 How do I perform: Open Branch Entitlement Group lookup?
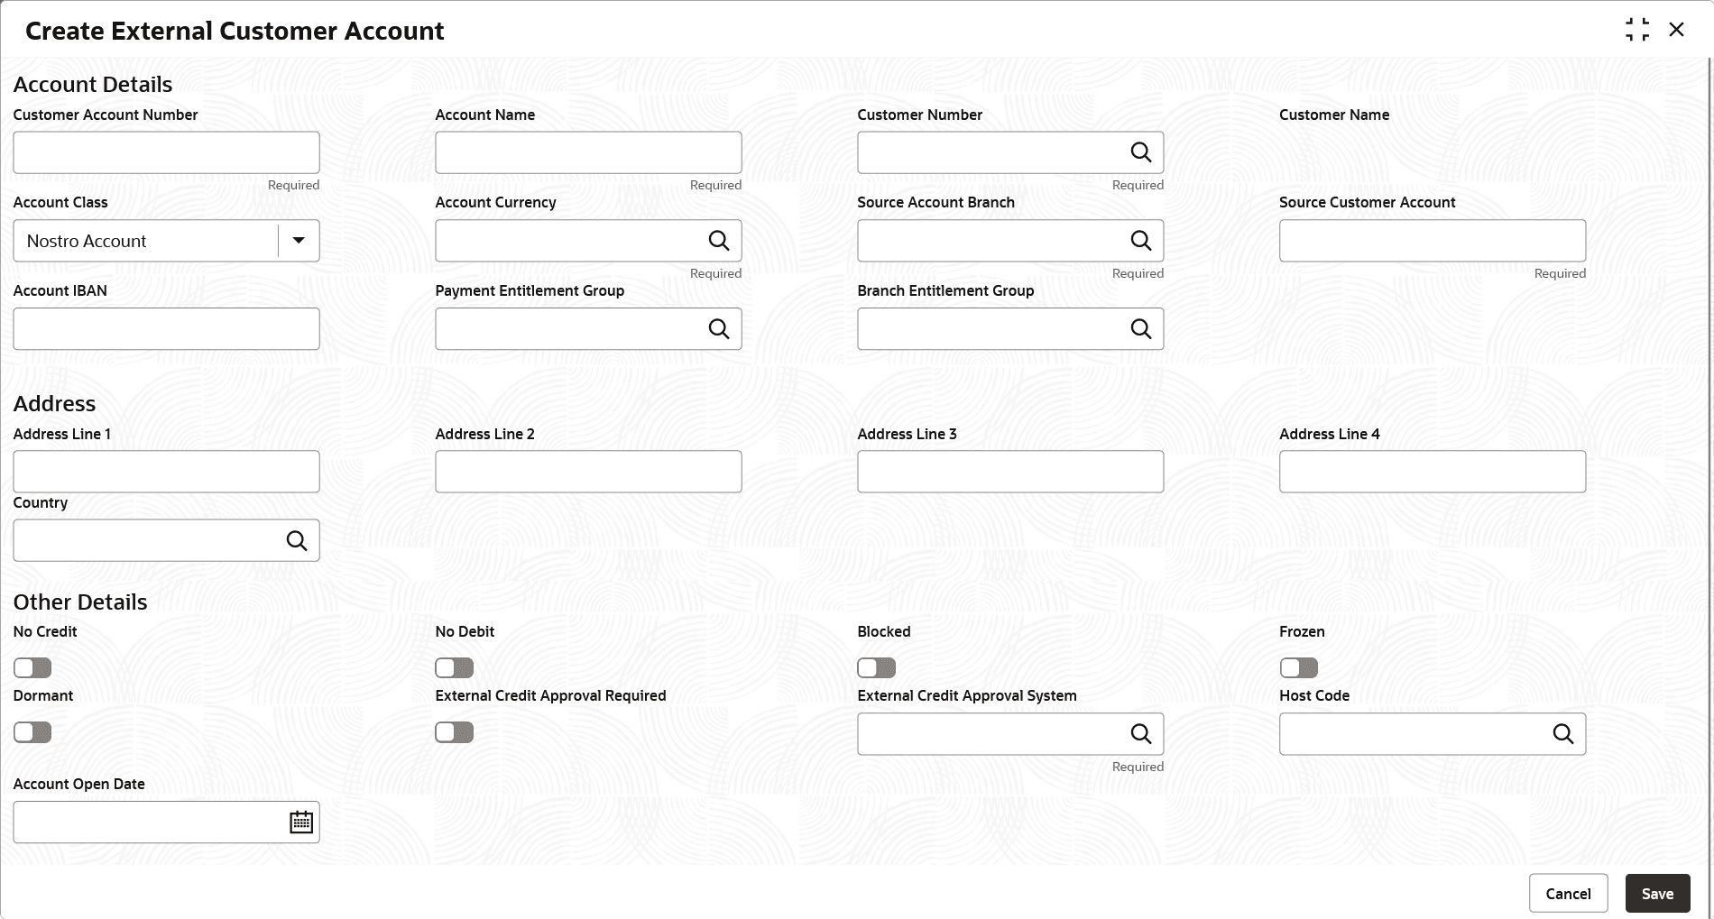pyautogui.click(x=1140, y=329)
